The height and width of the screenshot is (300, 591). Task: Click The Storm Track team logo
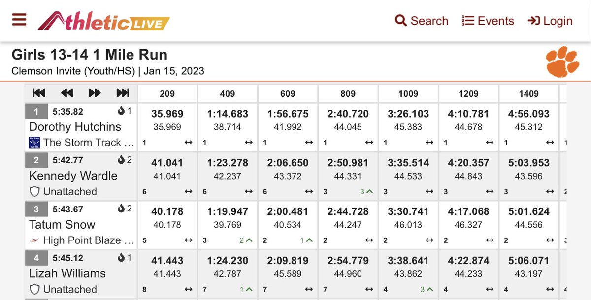[x=34, y=143]
